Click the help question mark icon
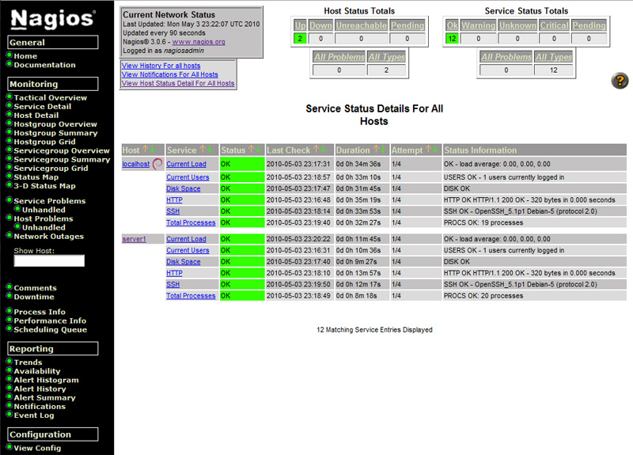The width and height of the screenshot is (633, 455). click(x=620, y=81)
